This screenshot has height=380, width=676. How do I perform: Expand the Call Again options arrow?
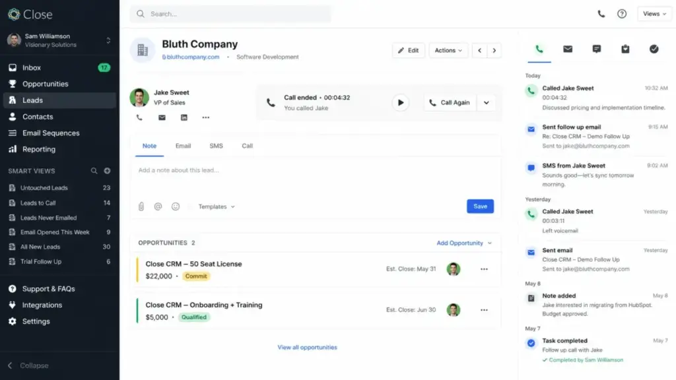click(487, 102)
